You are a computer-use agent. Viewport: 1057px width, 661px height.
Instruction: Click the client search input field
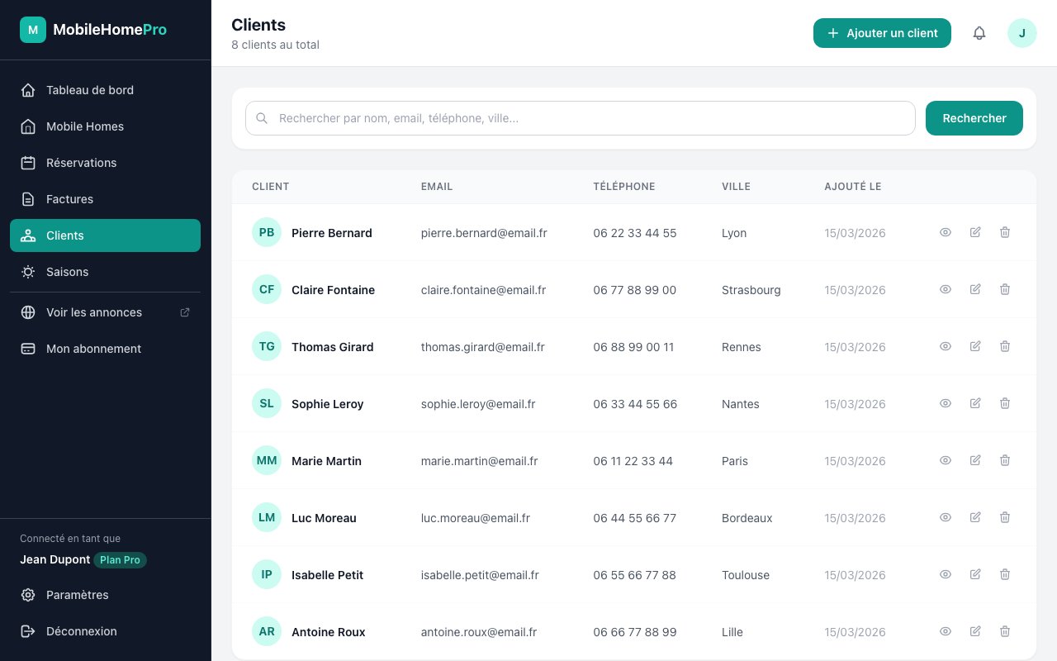point(580,118)
